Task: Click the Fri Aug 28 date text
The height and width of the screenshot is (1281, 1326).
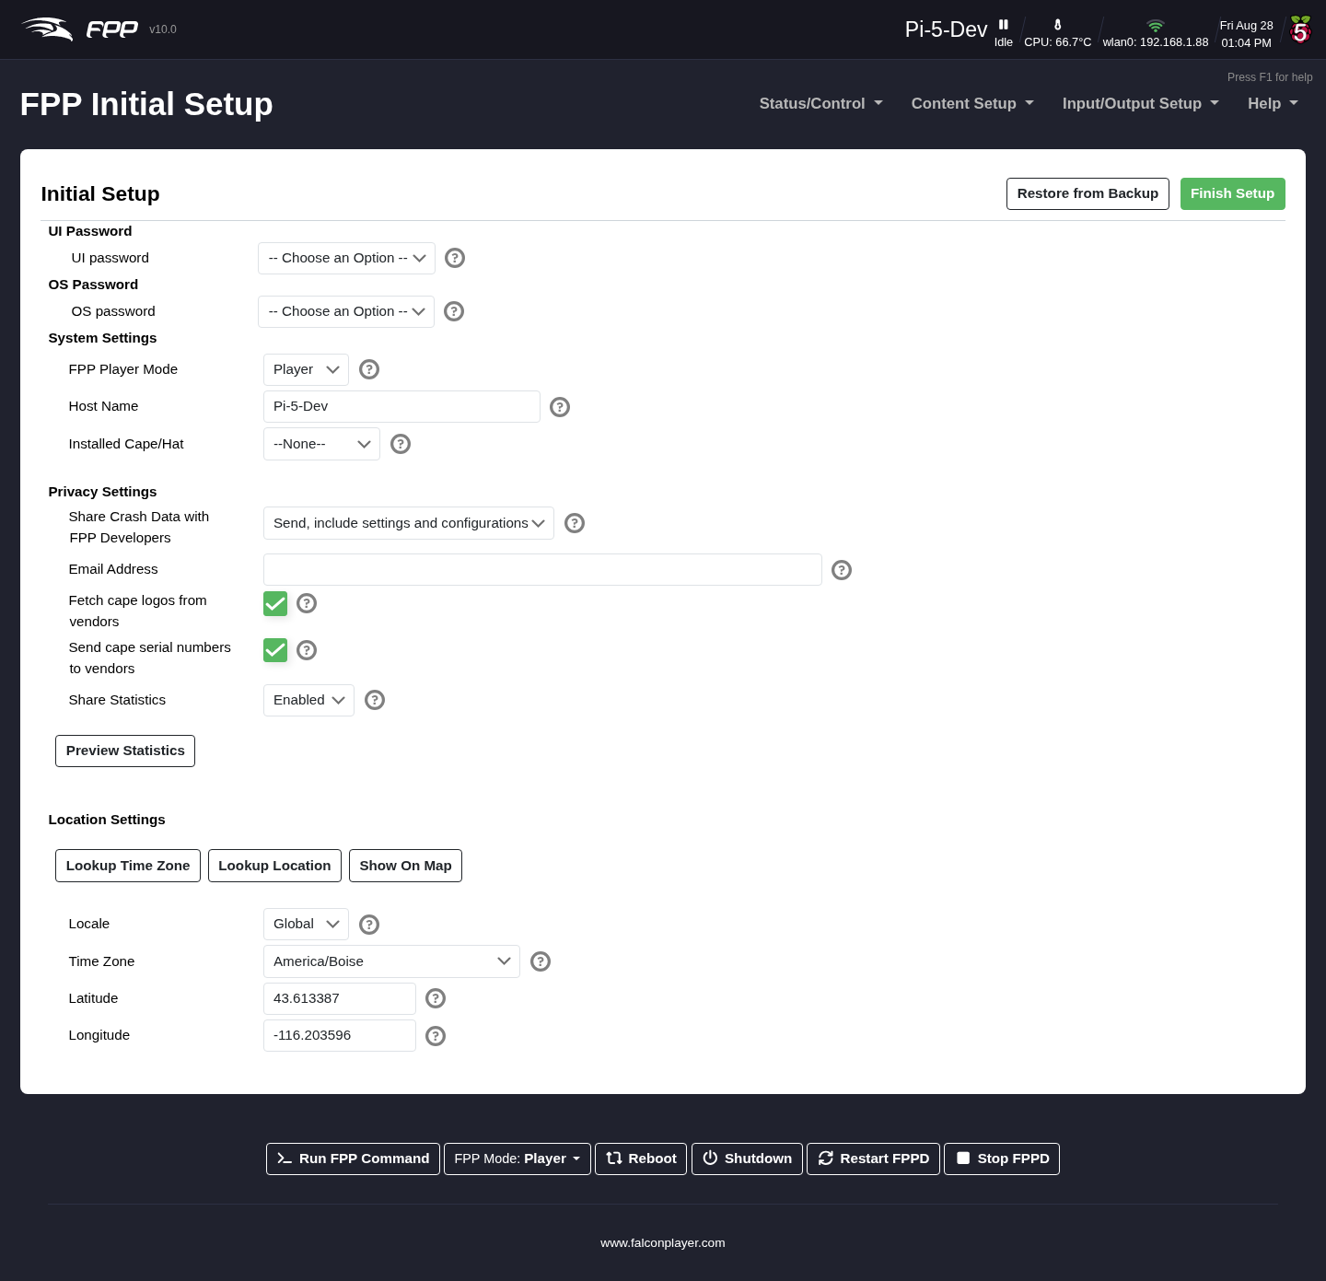Action: coord(1246,26)
